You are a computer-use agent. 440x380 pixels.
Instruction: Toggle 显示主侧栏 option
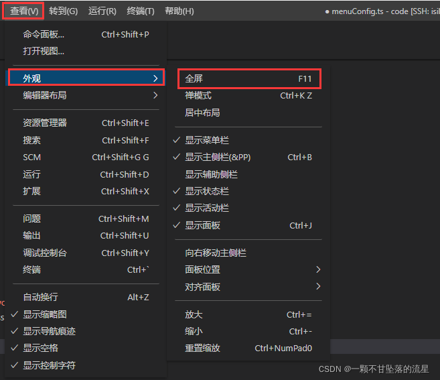tap(248, 157)
